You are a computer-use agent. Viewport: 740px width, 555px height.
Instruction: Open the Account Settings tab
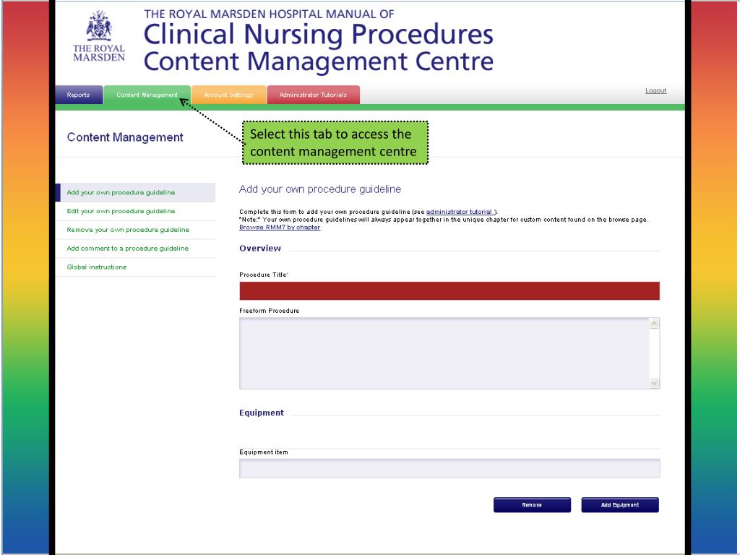point(228,95)
